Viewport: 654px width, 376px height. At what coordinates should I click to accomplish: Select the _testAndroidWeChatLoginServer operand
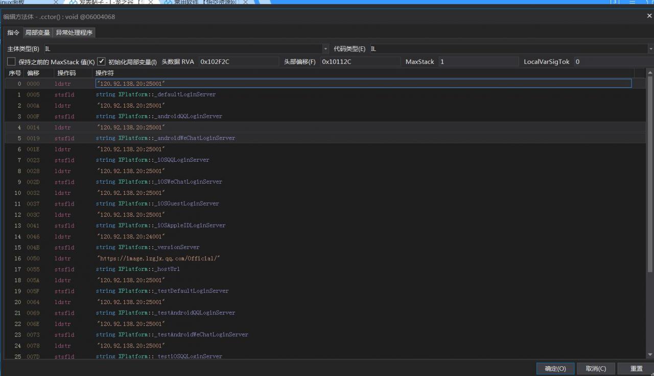click(172, 335)
